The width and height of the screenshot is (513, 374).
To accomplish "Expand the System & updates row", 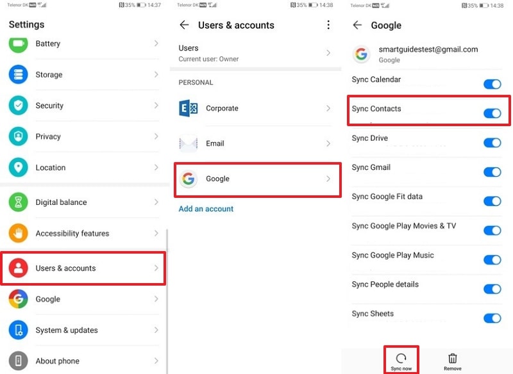I will pyautogui.click(x=83, y=330).
